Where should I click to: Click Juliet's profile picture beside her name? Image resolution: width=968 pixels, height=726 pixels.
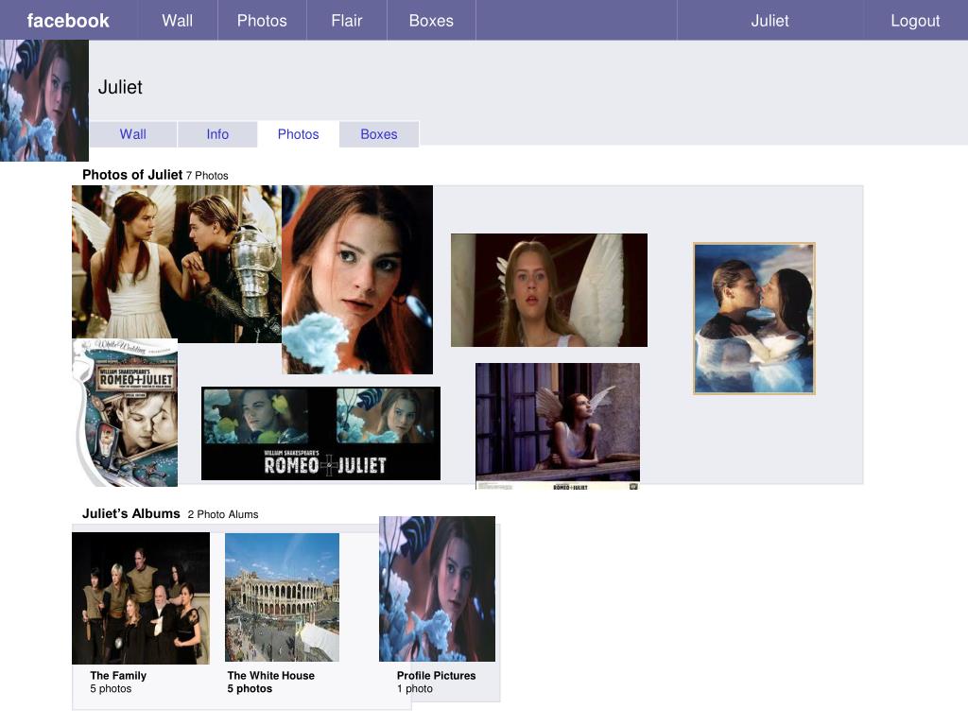coord(44,100)
